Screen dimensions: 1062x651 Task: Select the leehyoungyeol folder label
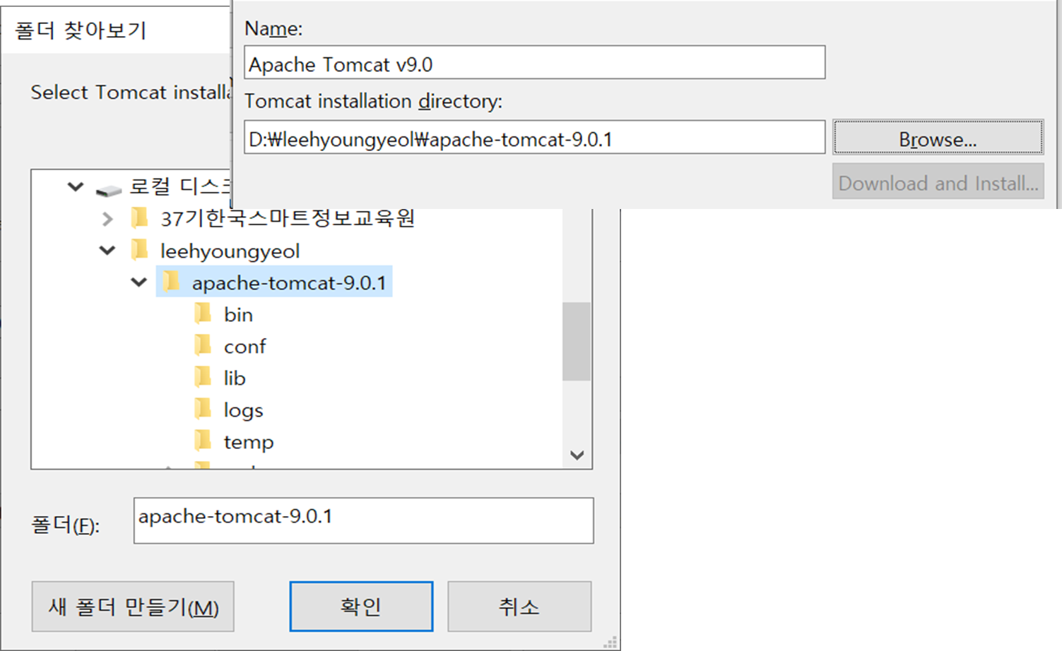(230, 251)
